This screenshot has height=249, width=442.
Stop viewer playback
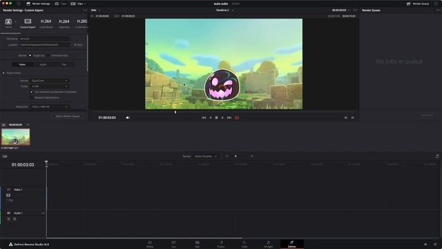coord(216,118)
